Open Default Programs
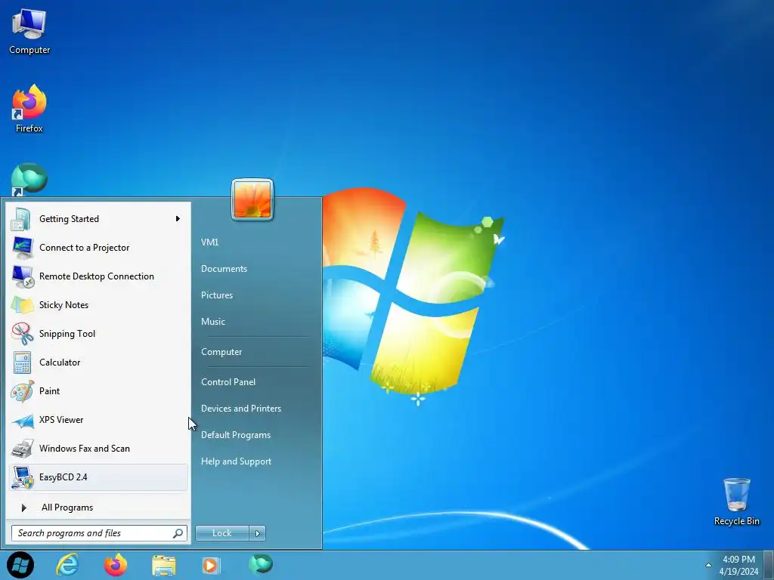The width and height of the screenshot is (774, 580). coord(236,435)
